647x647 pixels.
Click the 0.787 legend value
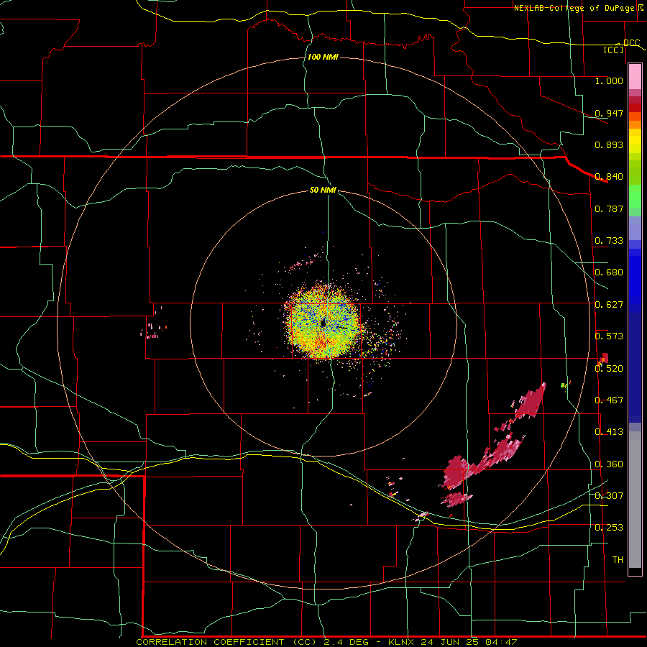click(609, 208)
